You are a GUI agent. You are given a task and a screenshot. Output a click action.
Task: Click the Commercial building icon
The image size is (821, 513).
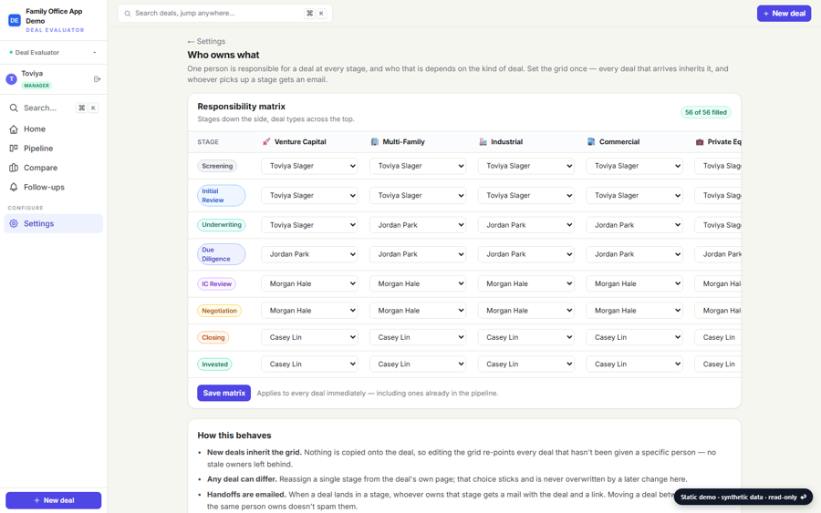click(x=591, y=142)
